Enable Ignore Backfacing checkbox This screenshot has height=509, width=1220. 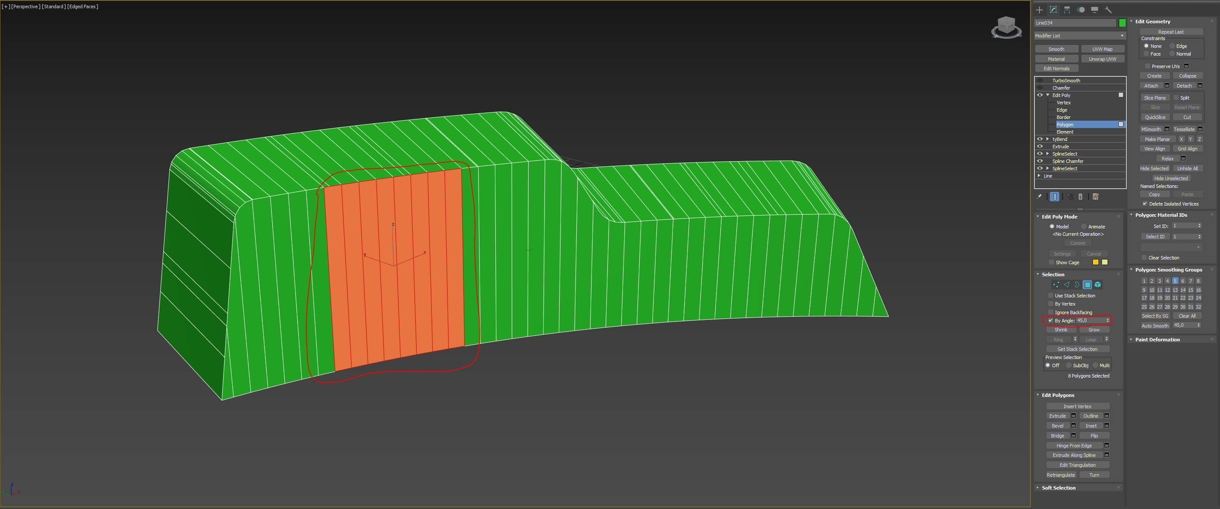coord(1050,312)
